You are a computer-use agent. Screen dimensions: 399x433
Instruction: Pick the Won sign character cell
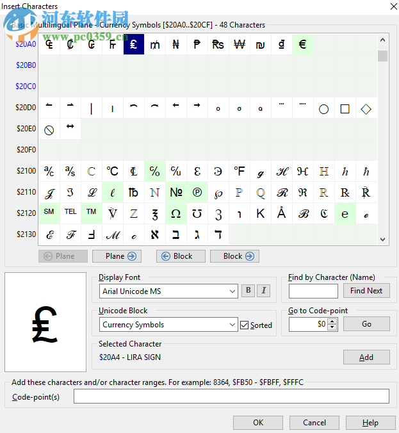point(240,44)
